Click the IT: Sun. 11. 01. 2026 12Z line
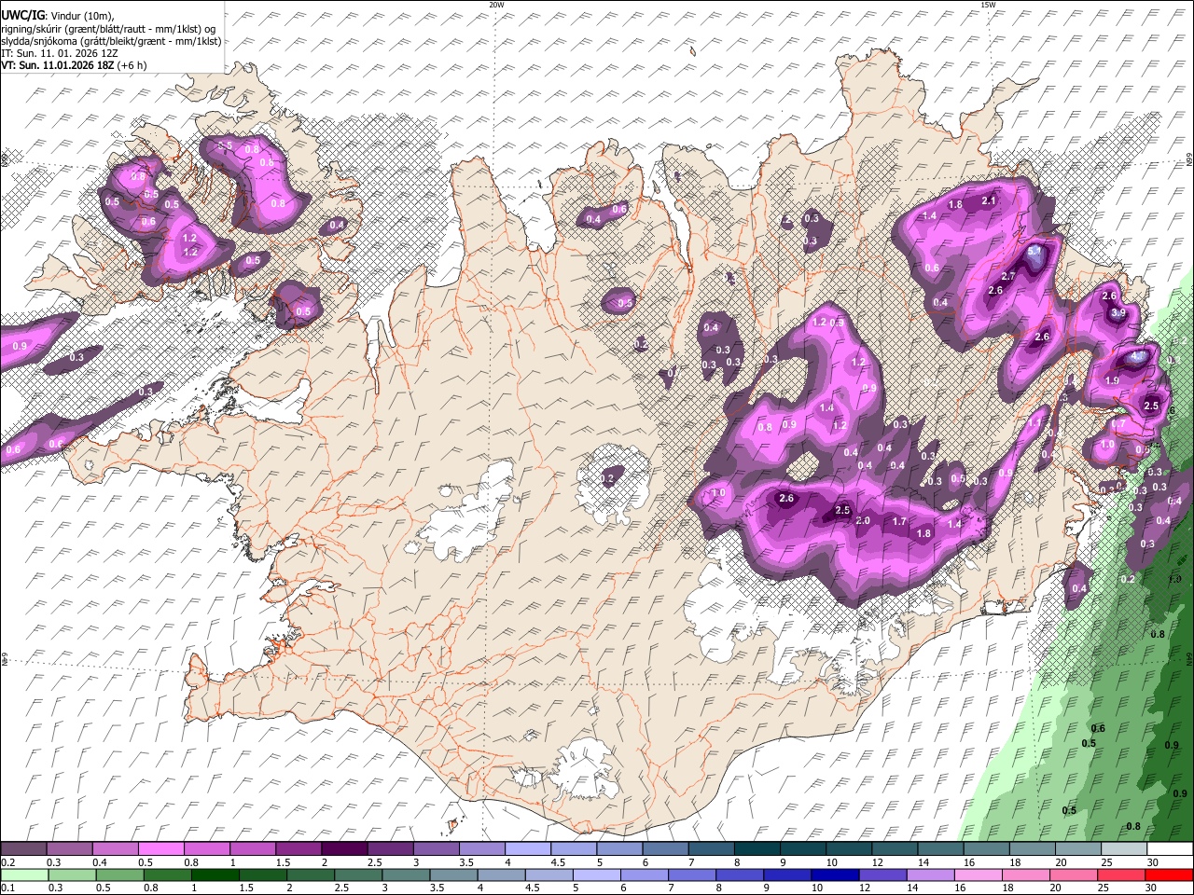Viewport: 1194px width, 895px height. 60,53
